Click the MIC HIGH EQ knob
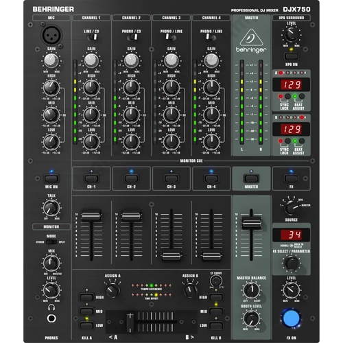Viewport: 343px width, 343px height. (x=51, y=88)
